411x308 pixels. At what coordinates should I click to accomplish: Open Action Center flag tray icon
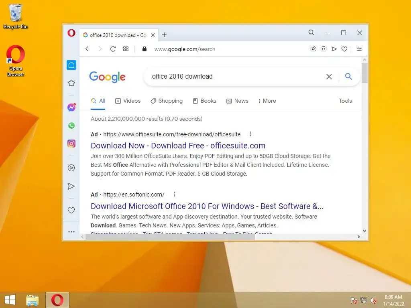(354, 300)
